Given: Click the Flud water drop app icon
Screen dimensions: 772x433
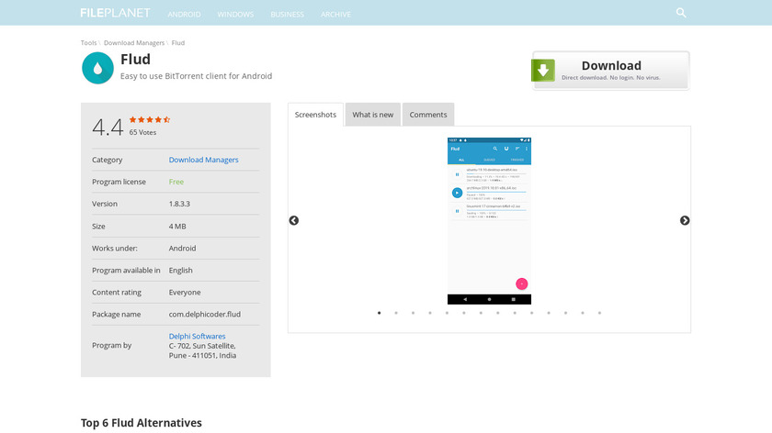Looking at the screenshot, I should [97, 68].
